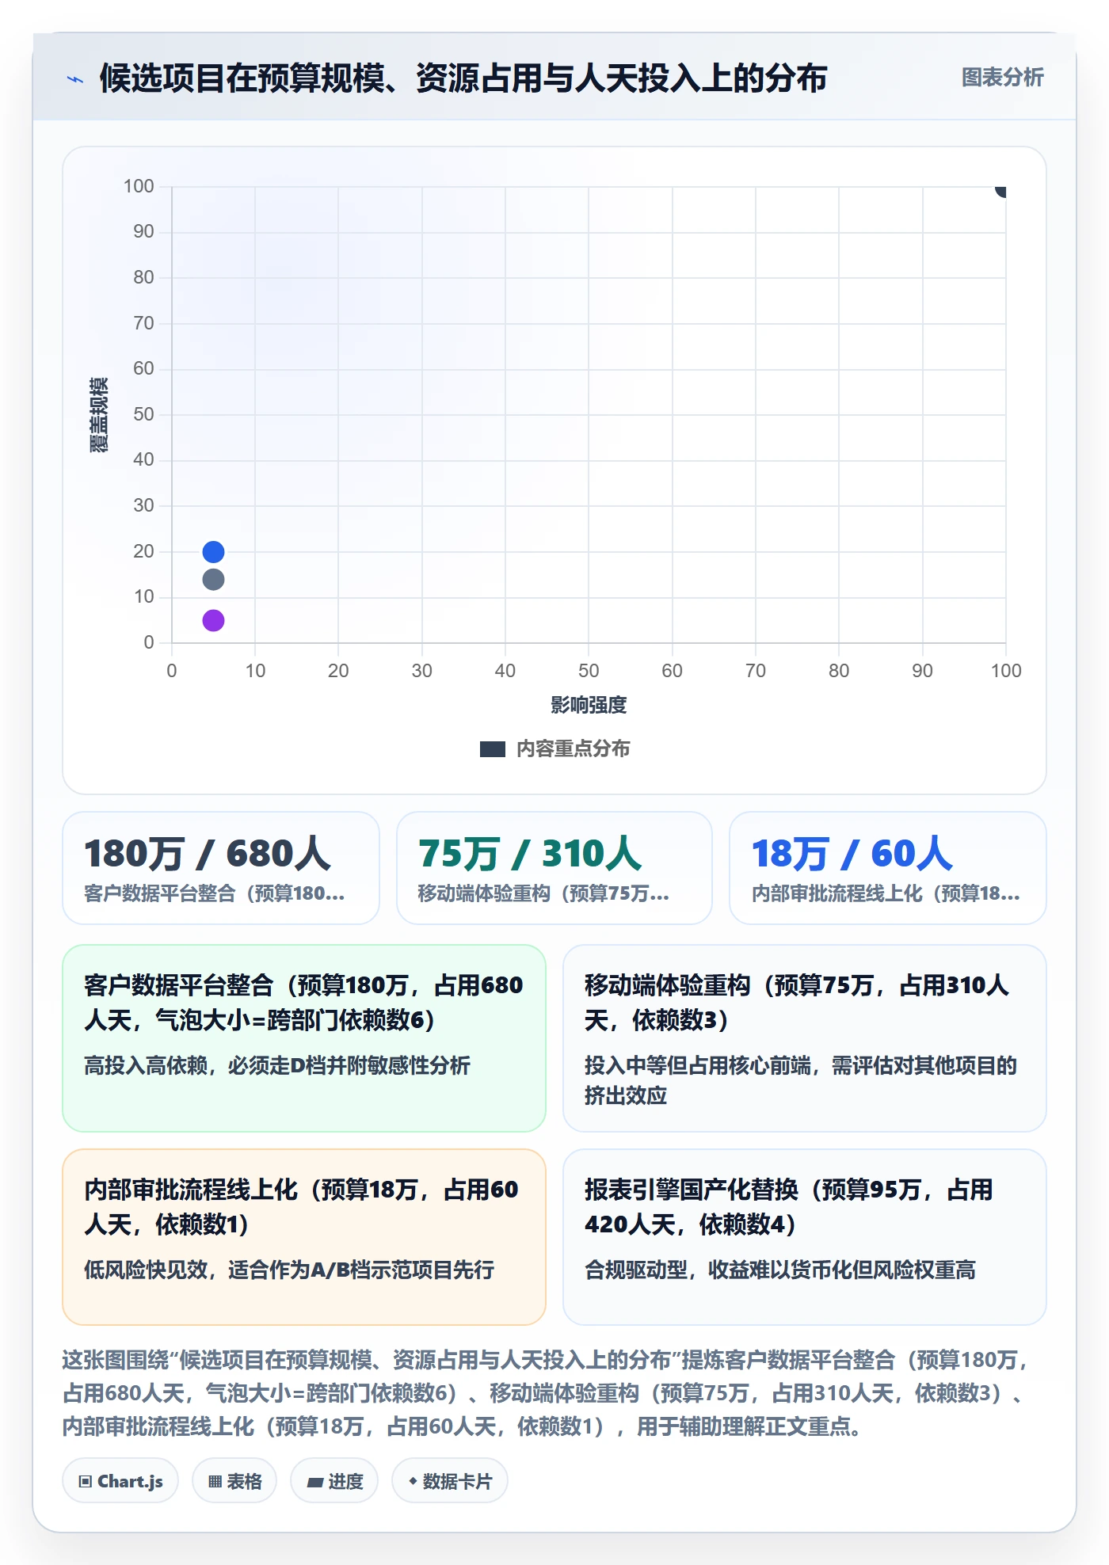The width and height of the screenshot is (1109, 1565).
Task: Click the bar icon in 进度 tag
Action: (x=315, y=1483)
